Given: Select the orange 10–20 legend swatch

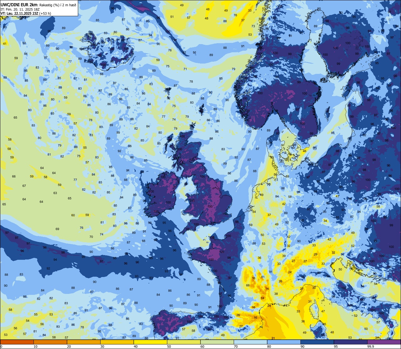Looking at the screenshot, I should point(50,342).
